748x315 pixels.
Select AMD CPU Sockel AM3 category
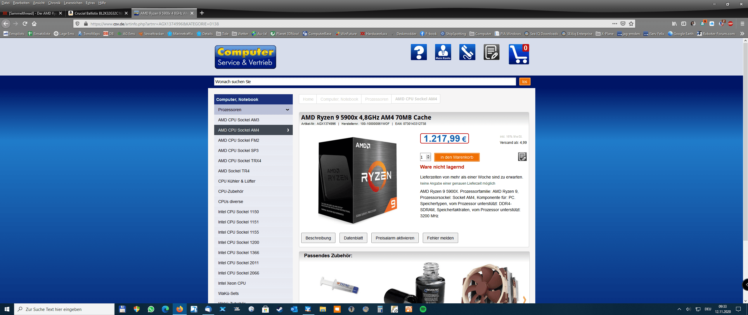click(x=253, y=120)
